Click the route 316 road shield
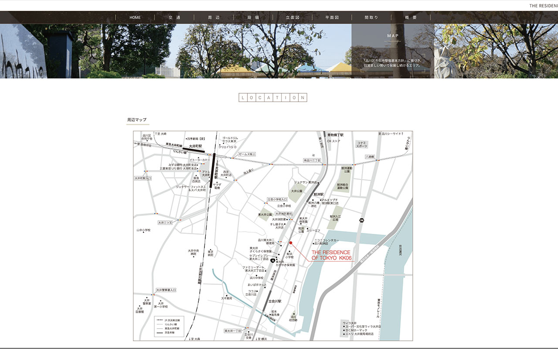 361,221
